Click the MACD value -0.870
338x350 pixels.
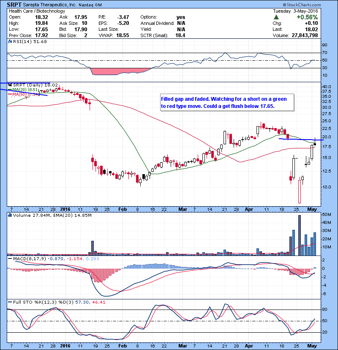(56, 259)
